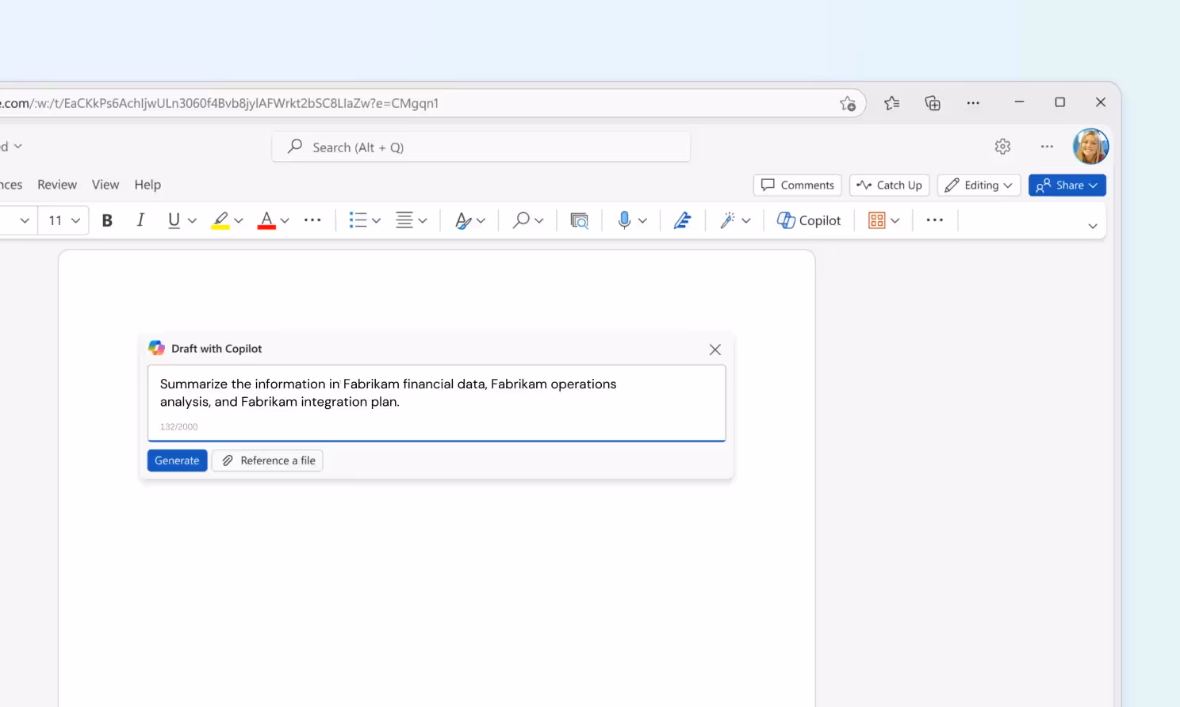Expand the add-ins grid dropdown
The width and height of the screenshot is (1180, 707).
[x=895, y=220]
